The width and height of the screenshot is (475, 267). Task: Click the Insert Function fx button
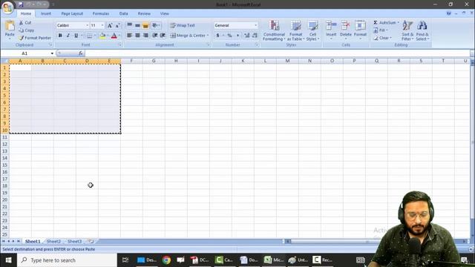[81, 53]
